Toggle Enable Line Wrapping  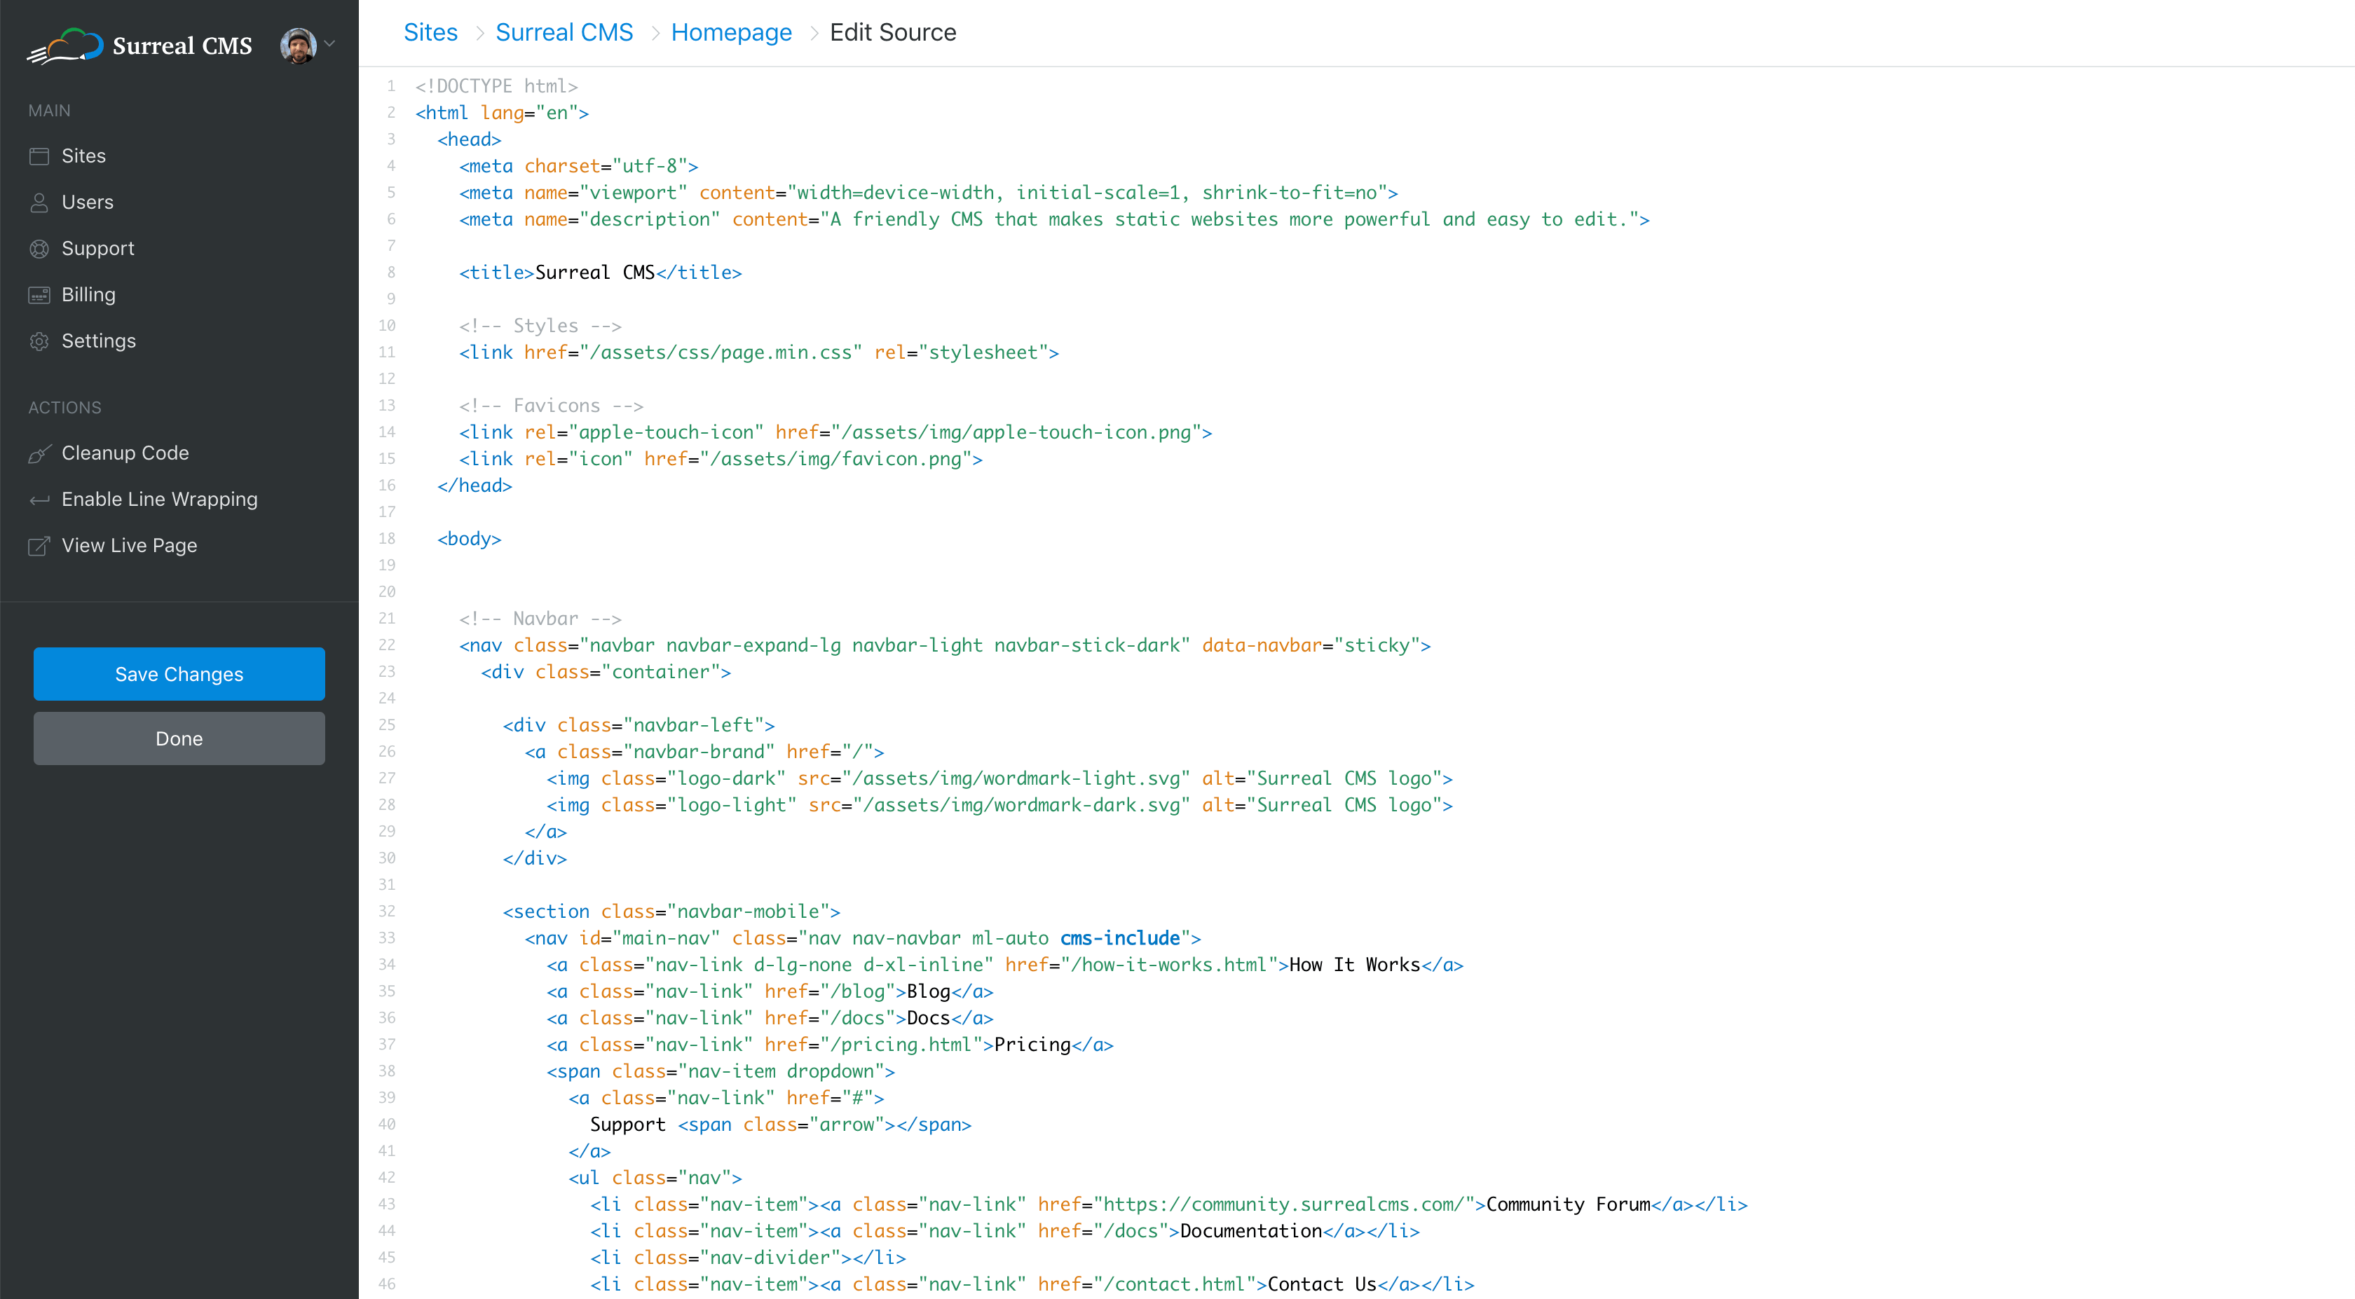tap(159, 499)
